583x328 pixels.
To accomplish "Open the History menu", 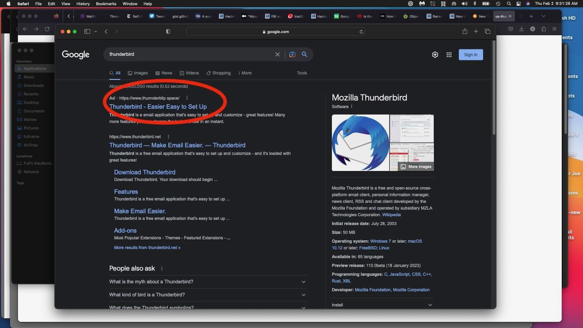I will click(x=83, y=4).
